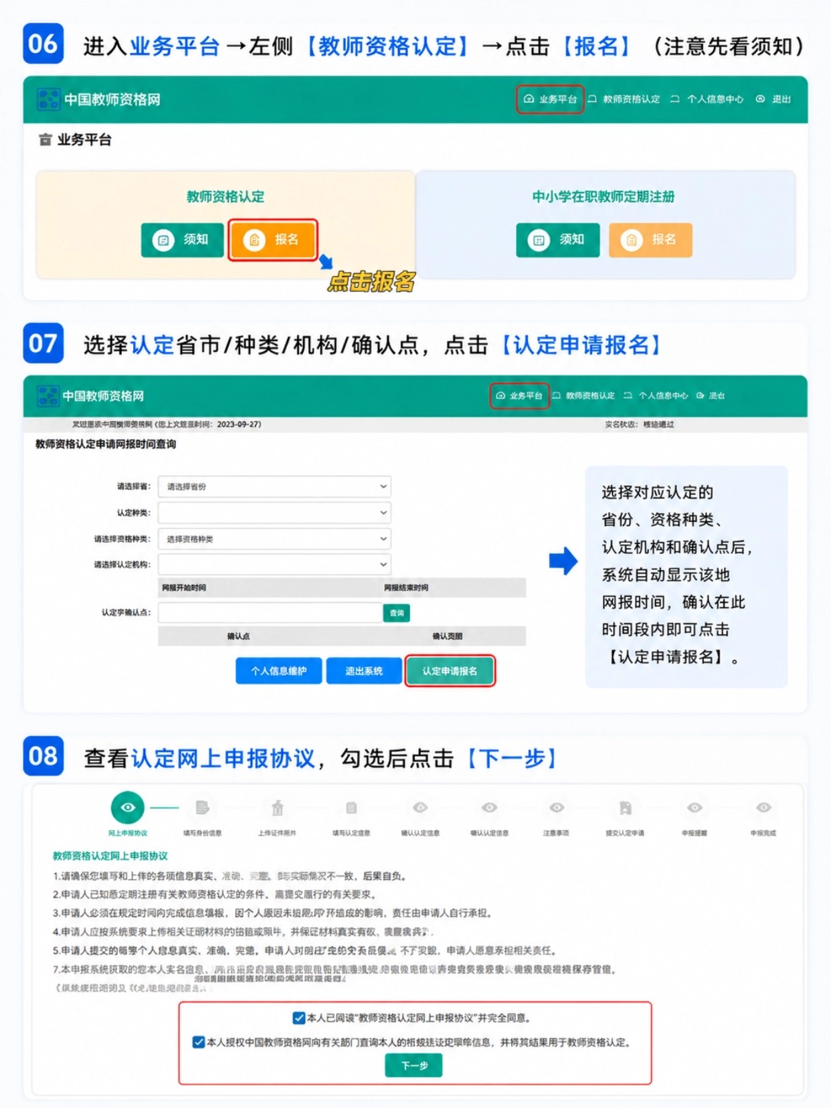
Task: Click the 实名状态 核验通过 status text
Action: [640, 424]
